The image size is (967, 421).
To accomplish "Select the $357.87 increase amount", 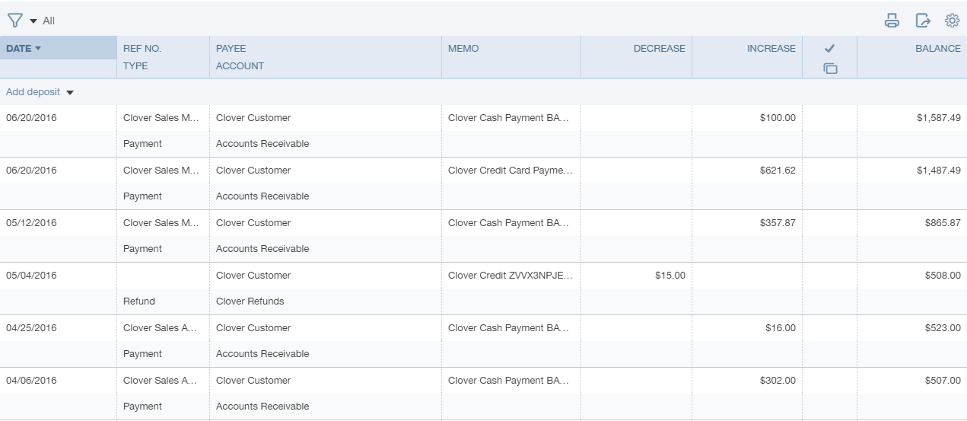I will click(x=778, y=223).
